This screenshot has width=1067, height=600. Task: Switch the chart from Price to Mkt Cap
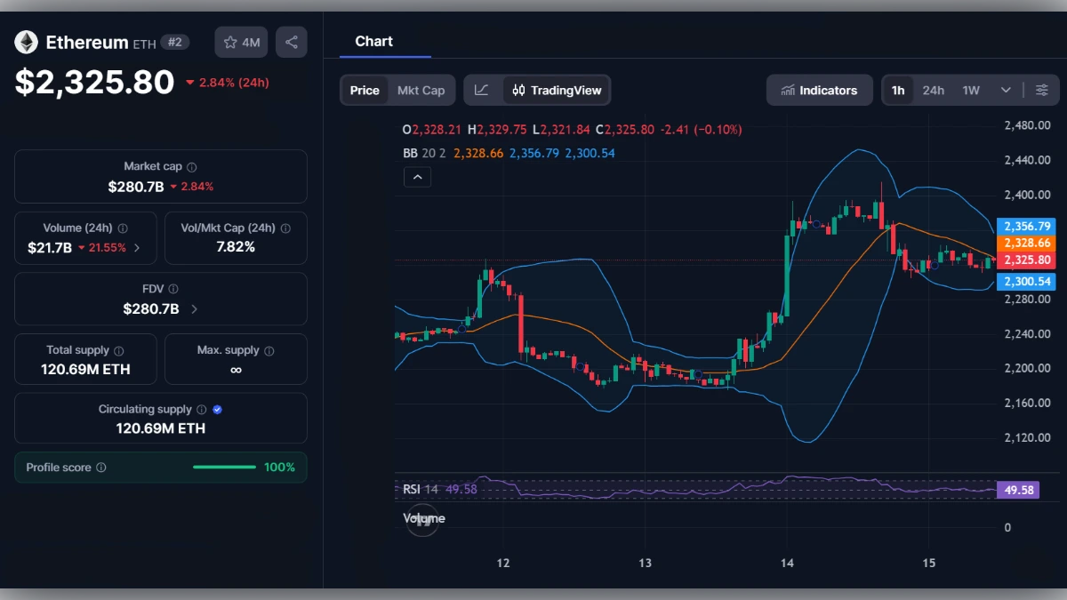(422, 90)
